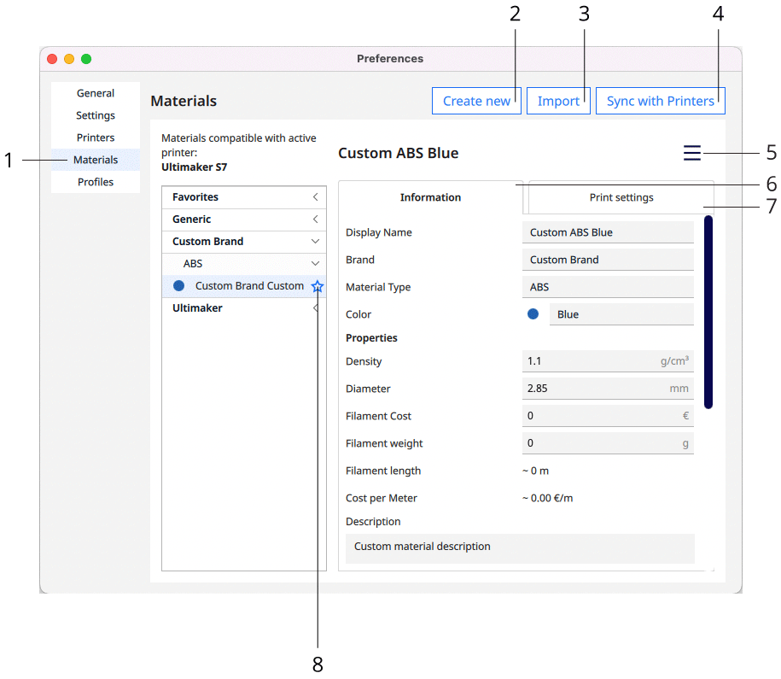
Task: Open the General preferences page
Action: click(x=96, y=93)
